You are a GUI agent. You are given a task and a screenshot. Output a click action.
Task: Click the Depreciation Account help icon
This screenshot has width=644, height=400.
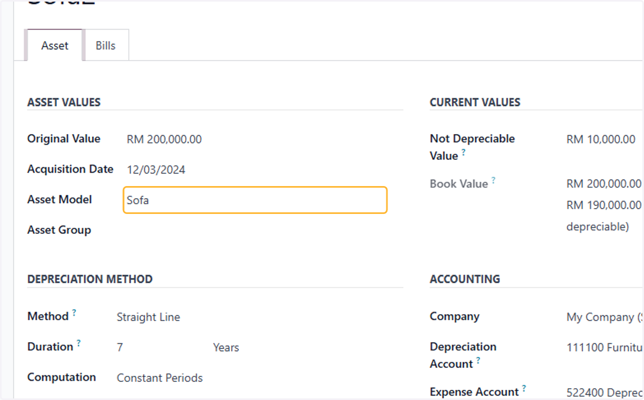coord(478,360)
